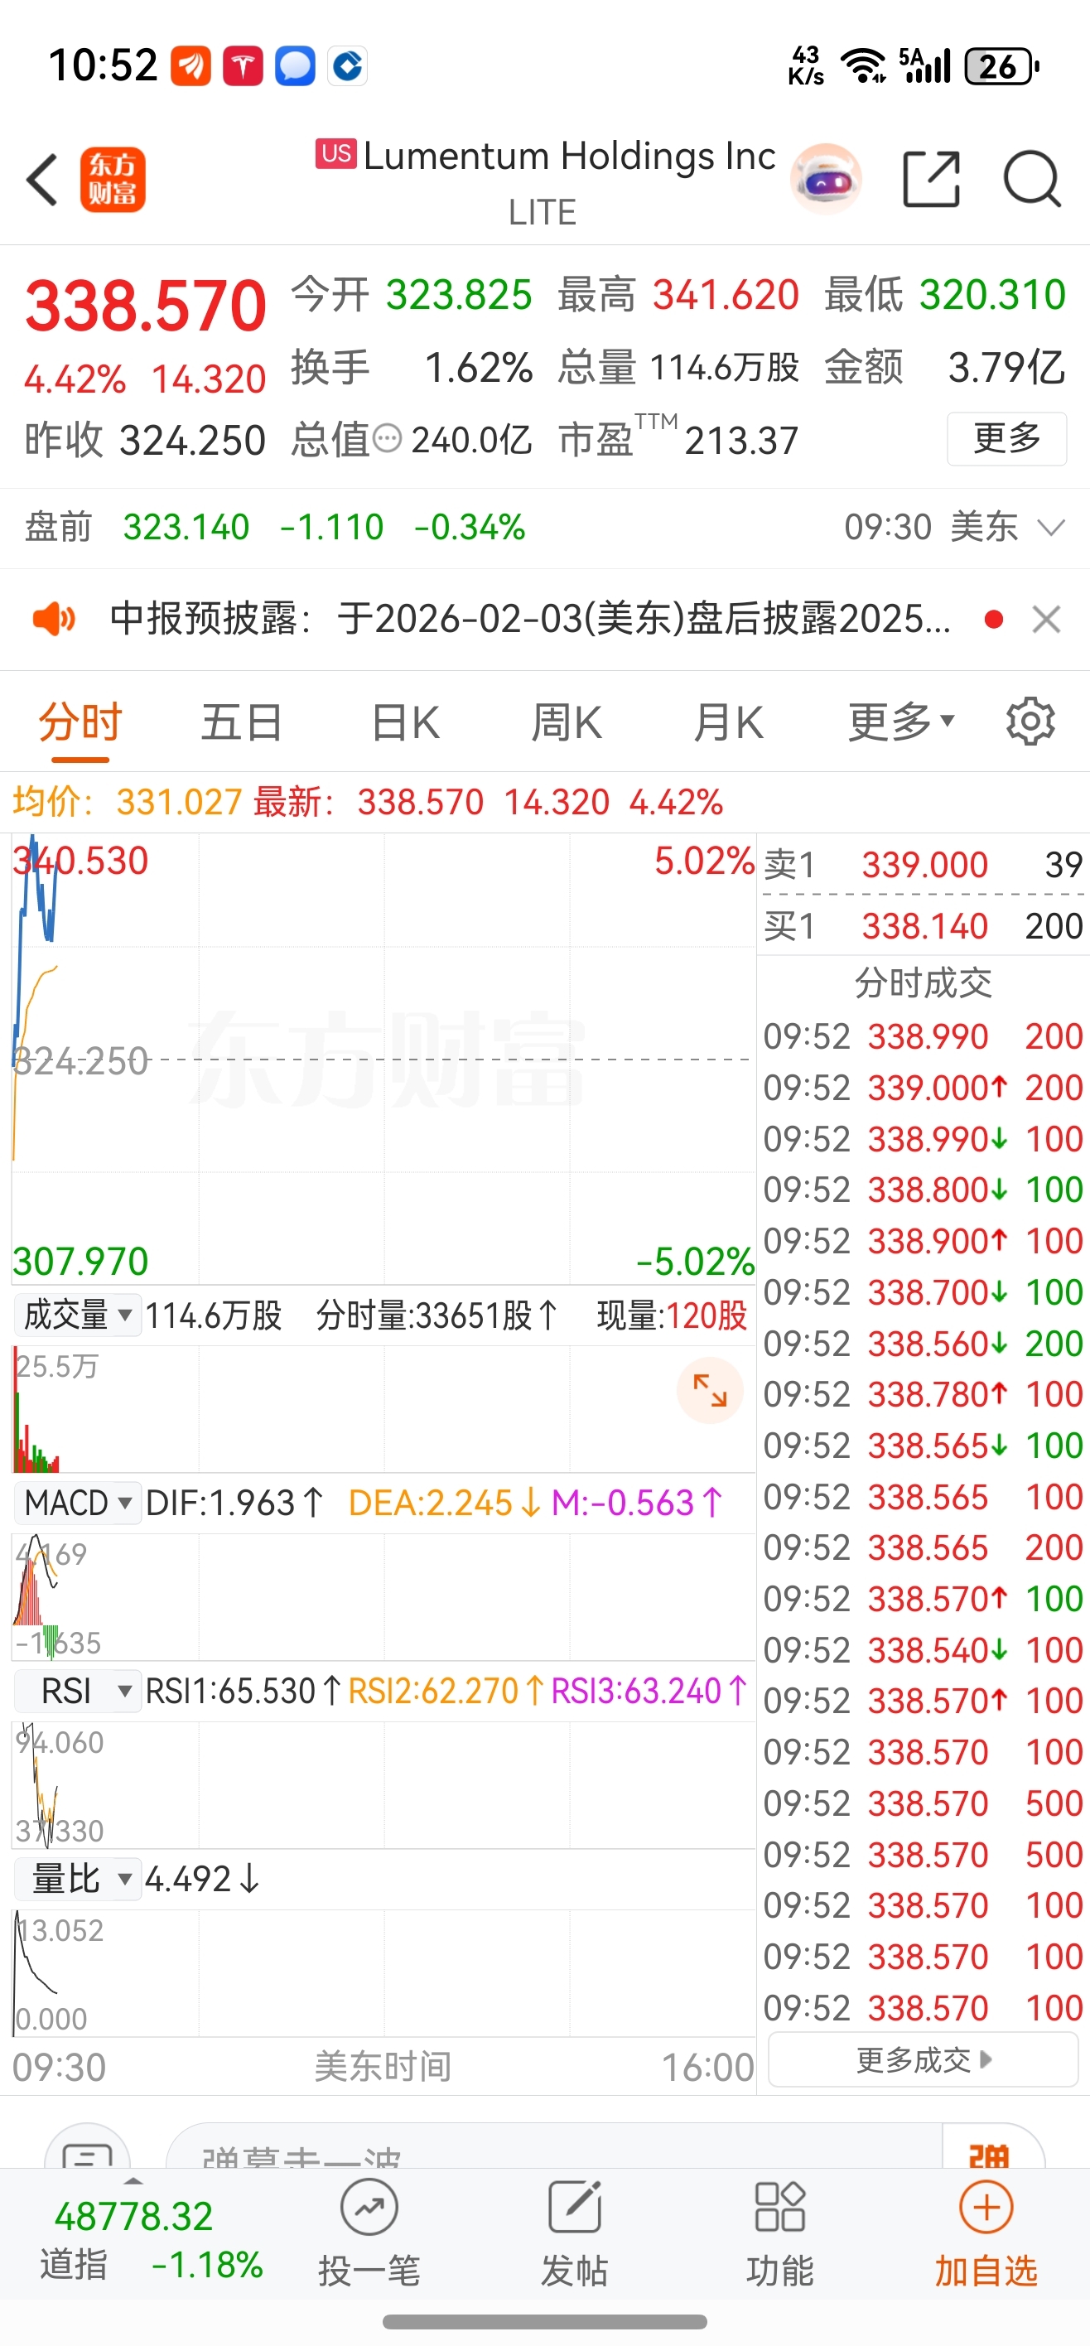Image resolution: width=1090 pixels, height=2346 pixels.
Task: Tap the 卖1 339.000 quote row
Action: coord(924,864)
